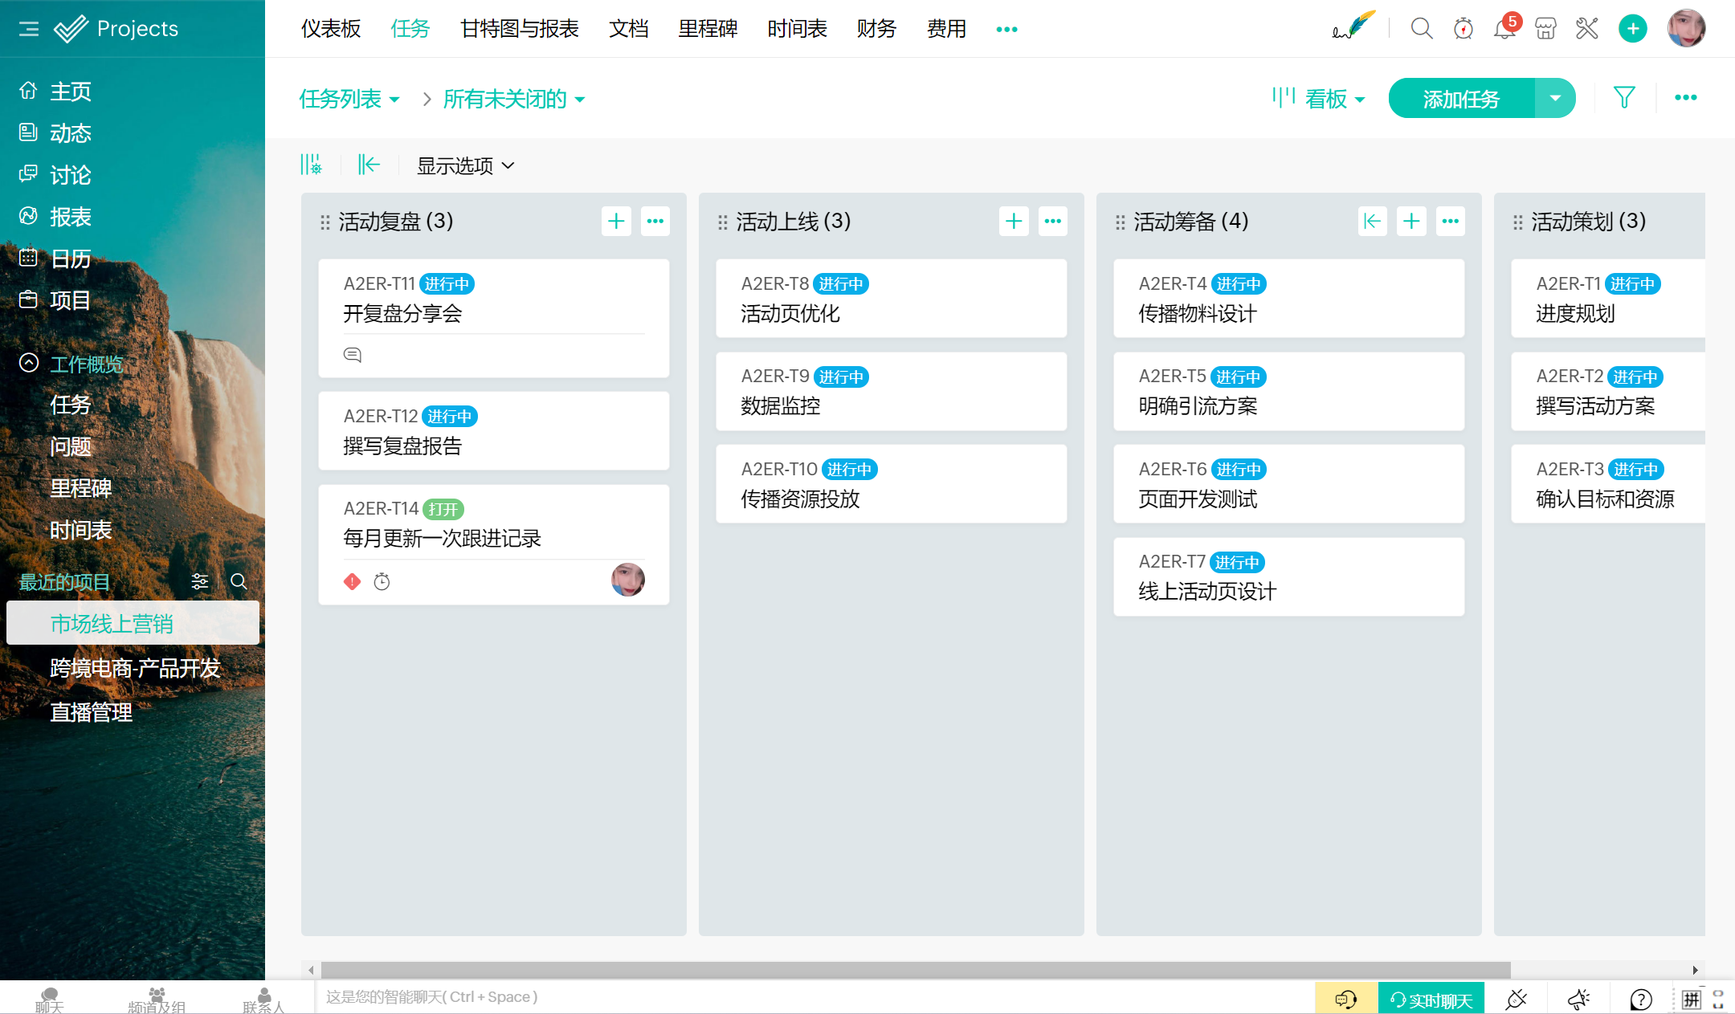Click the column settings icon beside 显示选项
The height and width of the screenshot is (1014, 1735).
point(311,165)
